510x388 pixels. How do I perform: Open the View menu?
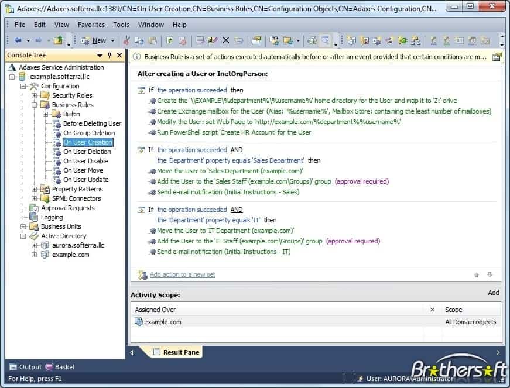pos(61,25)
